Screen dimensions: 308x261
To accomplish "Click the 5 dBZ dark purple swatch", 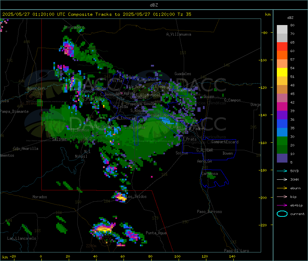I will coord(282,158).
